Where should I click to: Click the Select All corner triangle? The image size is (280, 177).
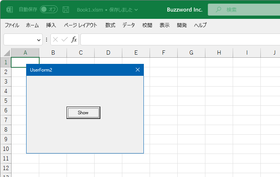coord(7,53)
